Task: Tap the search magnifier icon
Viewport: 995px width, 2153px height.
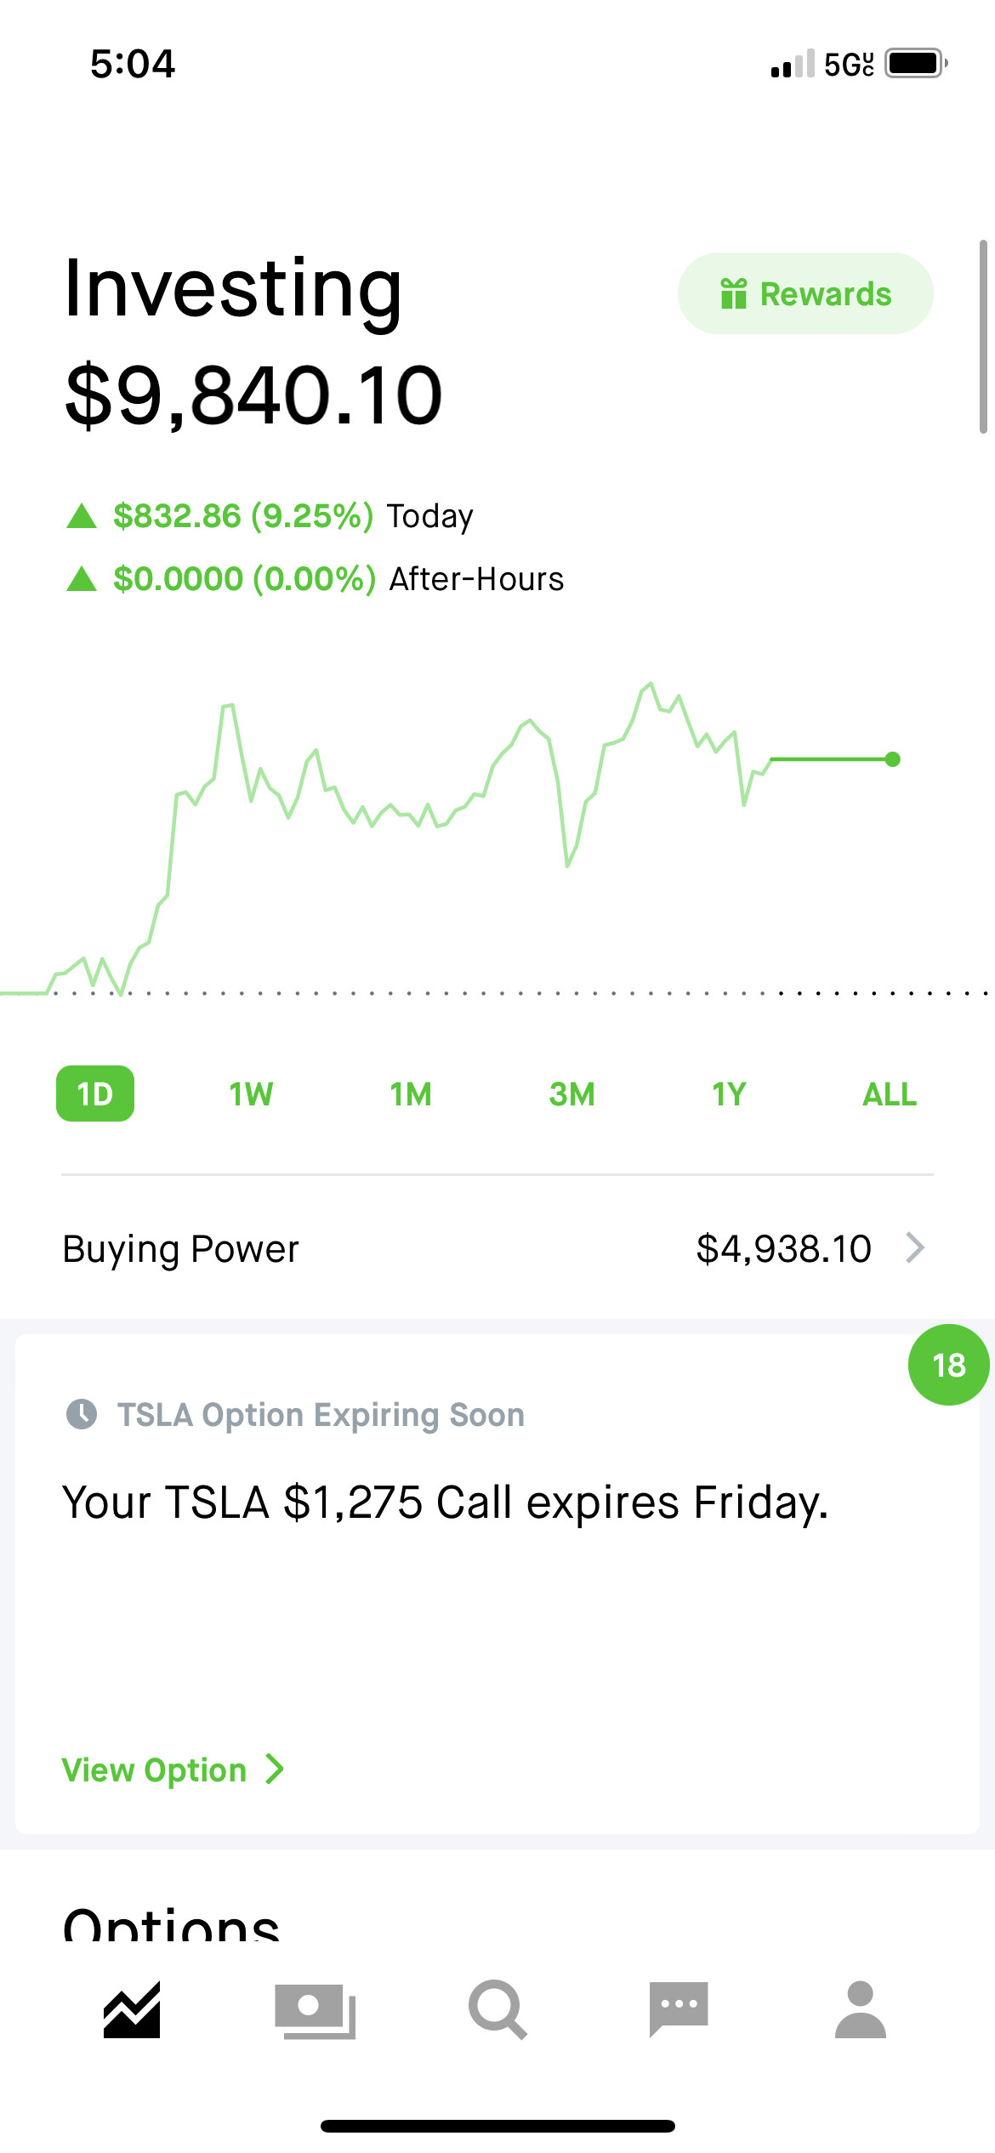Action: [497, 2009]
